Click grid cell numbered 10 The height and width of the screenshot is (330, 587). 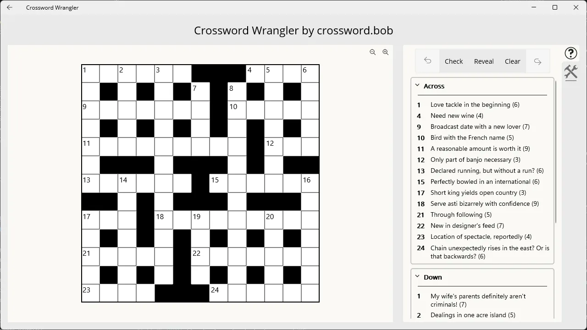pos(237,110)
